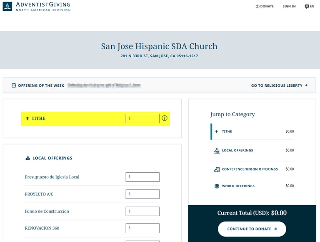Open the EN language selector
Viewport: 320px width, 242px height.
(x=310, y=6)
